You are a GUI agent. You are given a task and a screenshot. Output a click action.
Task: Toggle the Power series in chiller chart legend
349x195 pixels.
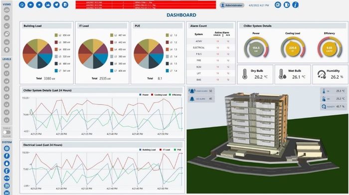coord(144,95)
